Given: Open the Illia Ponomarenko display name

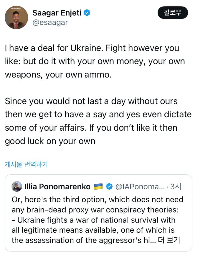Looking at the screenshot, I should click(57, 186).
